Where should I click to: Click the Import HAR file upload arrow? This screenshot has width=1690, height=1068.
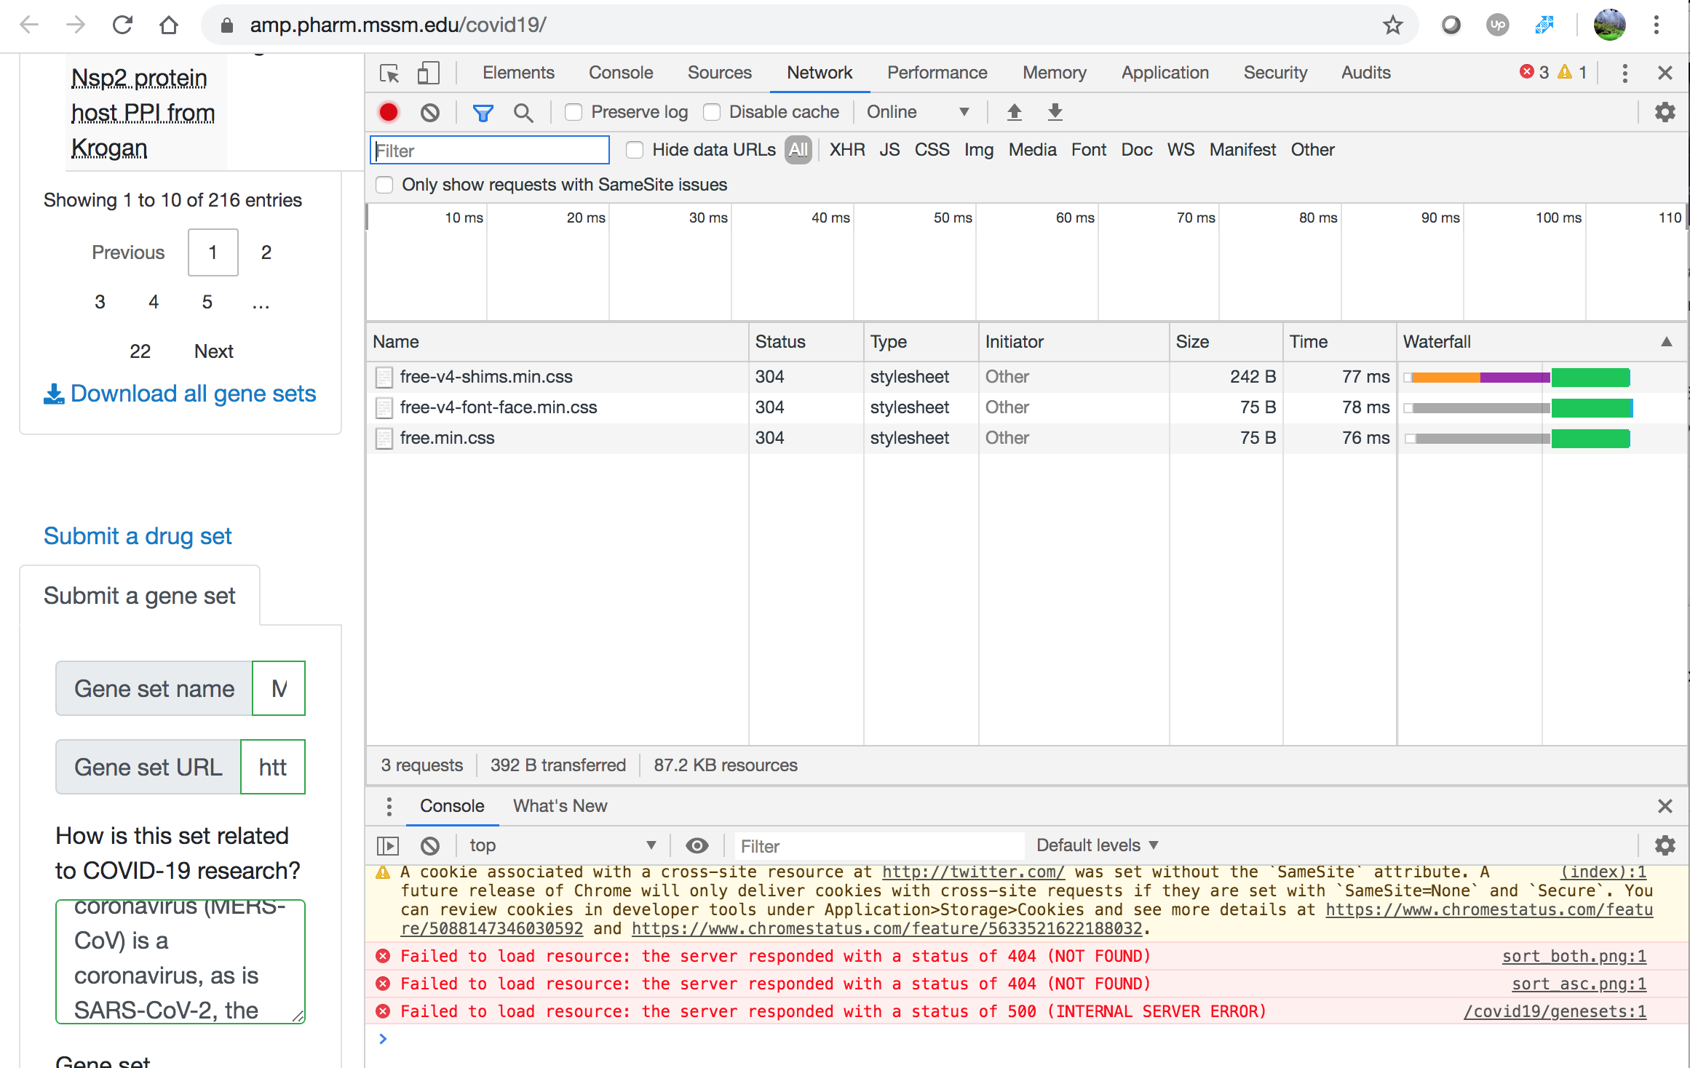[1014, 112]
